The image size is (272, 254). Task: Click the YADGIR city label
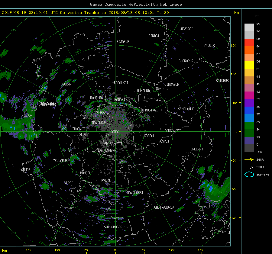click(209, 46)
